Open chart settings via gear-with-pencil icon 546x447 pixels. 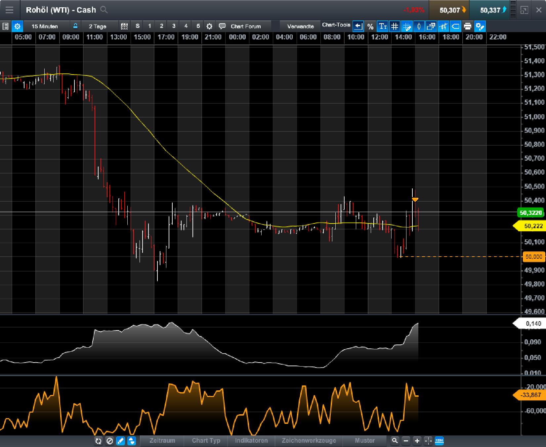pyautogui.click(x=480, y=26)
